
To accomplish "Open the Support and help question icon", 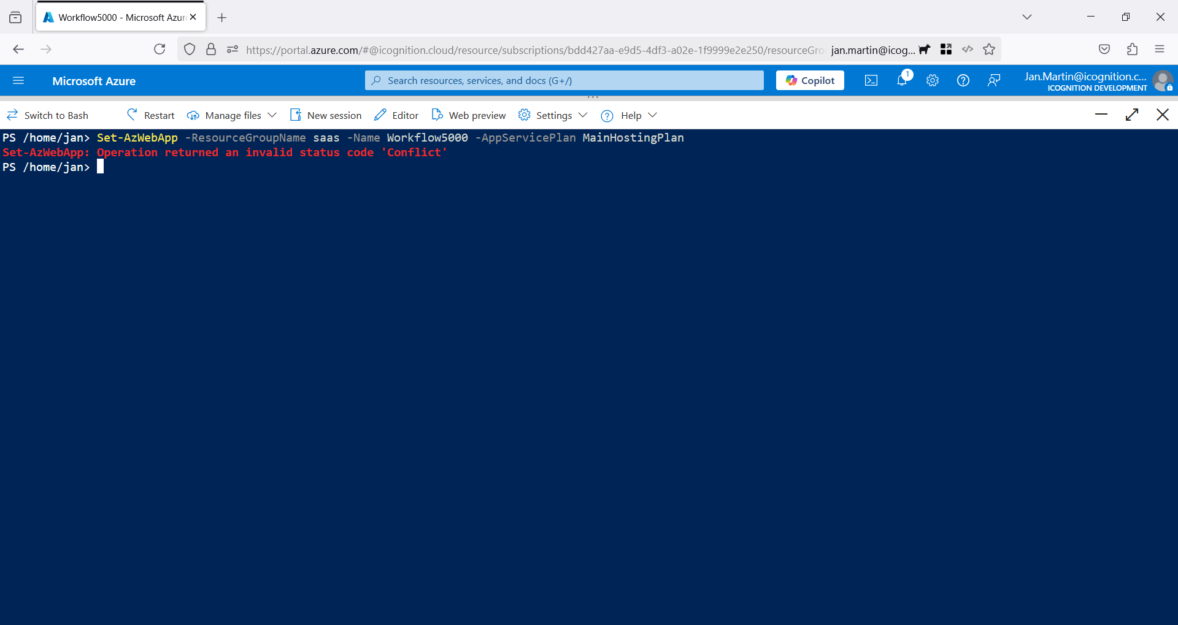I will [963, 80].
